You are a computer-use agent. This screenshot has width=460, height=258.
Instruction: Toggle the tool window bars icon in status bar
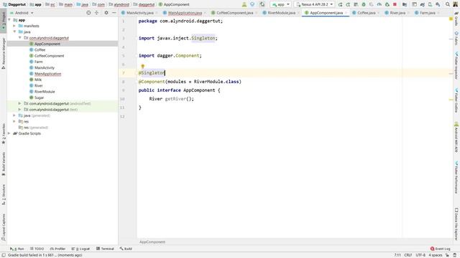pos(4,255)
